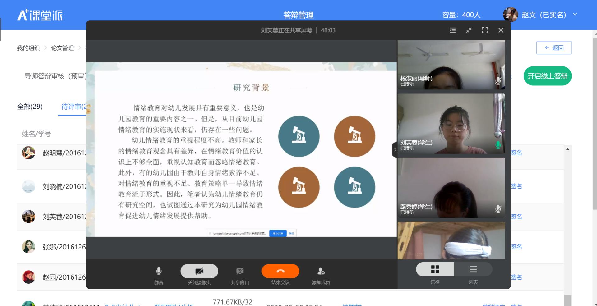Open the participant list panel icon
597x306 pixels.
coord(453,30)
